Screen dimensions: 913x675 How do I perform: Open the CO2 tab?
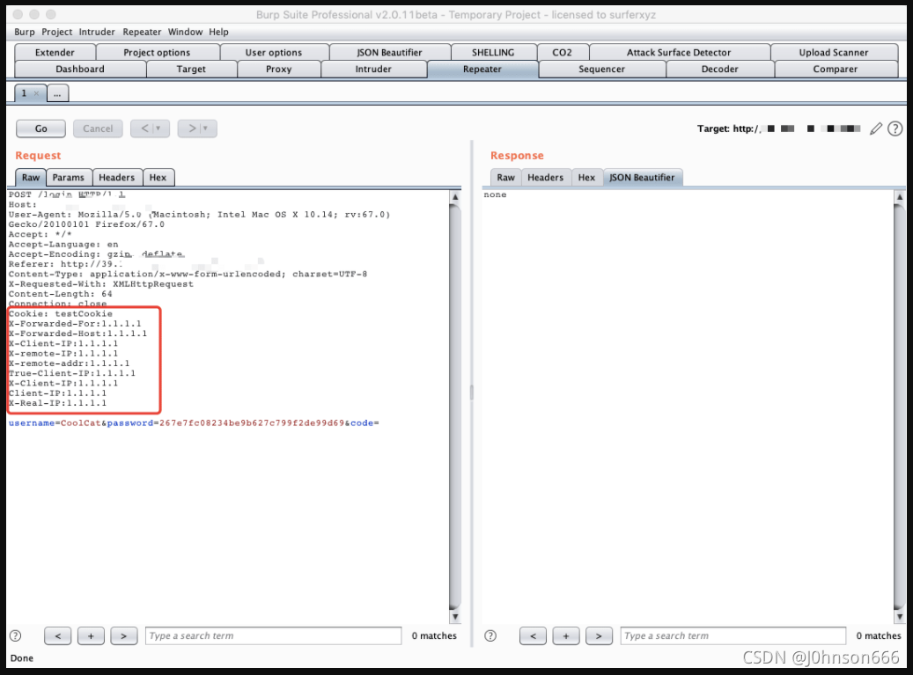click(x=562, y=53)
